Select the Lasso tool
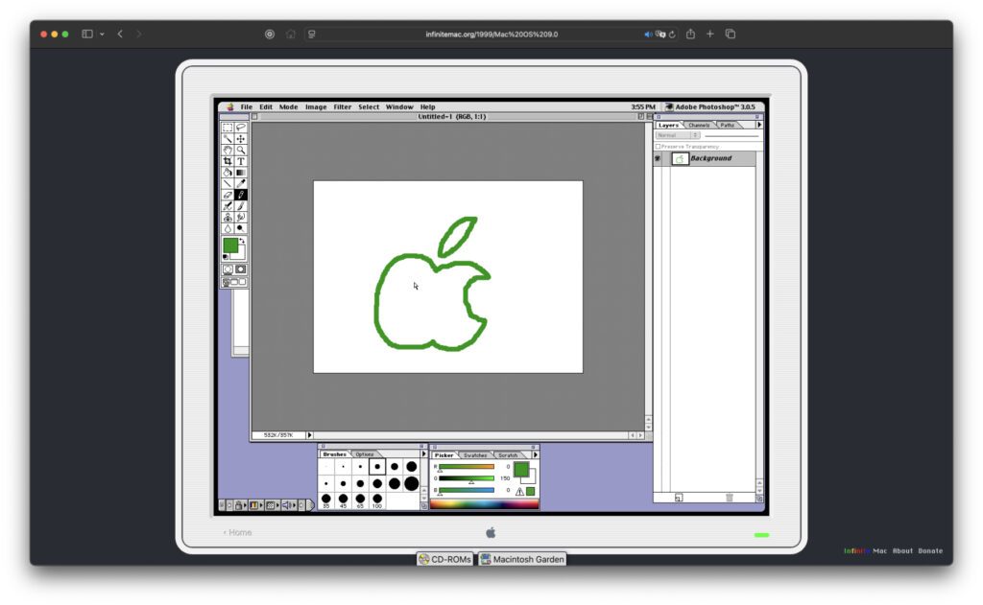Screen dimensions: 983x605 pyautogui.click(x=240, y=125)
